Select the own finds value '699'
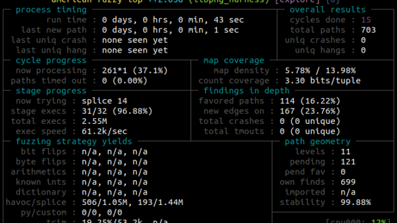This screenshot has width=397, height=223. (348, 181)
